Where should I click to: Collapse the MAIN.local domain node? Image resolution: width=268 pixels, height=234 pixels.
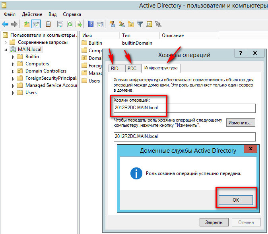pos(6,50)
